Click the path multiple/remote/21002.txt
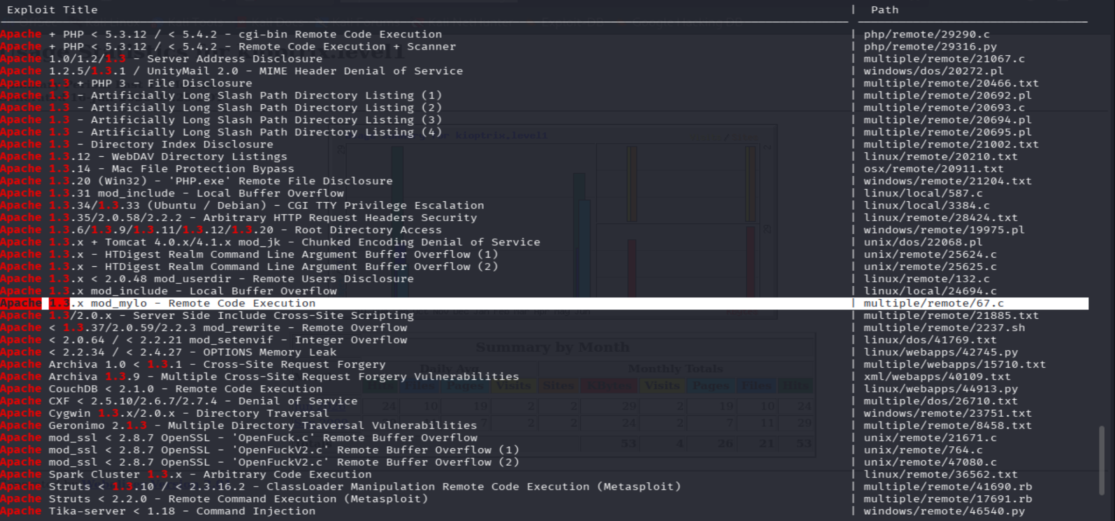This screenshot has width=1115, height=521. click(x=951, y=144)
